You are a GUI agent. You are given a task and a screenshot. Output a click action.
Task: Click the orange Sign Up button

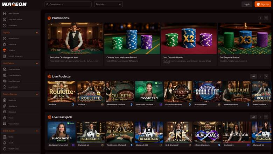(263, 4)
